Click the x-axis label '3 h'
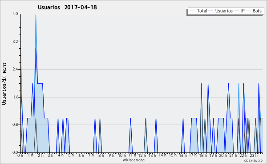This screenshot has height=164, width=267. 51,156
